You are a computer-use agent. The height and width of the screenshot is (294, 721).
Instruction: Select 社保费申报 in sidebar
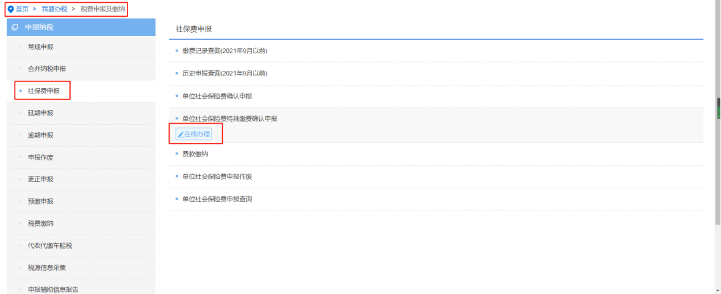click(43, 91)
